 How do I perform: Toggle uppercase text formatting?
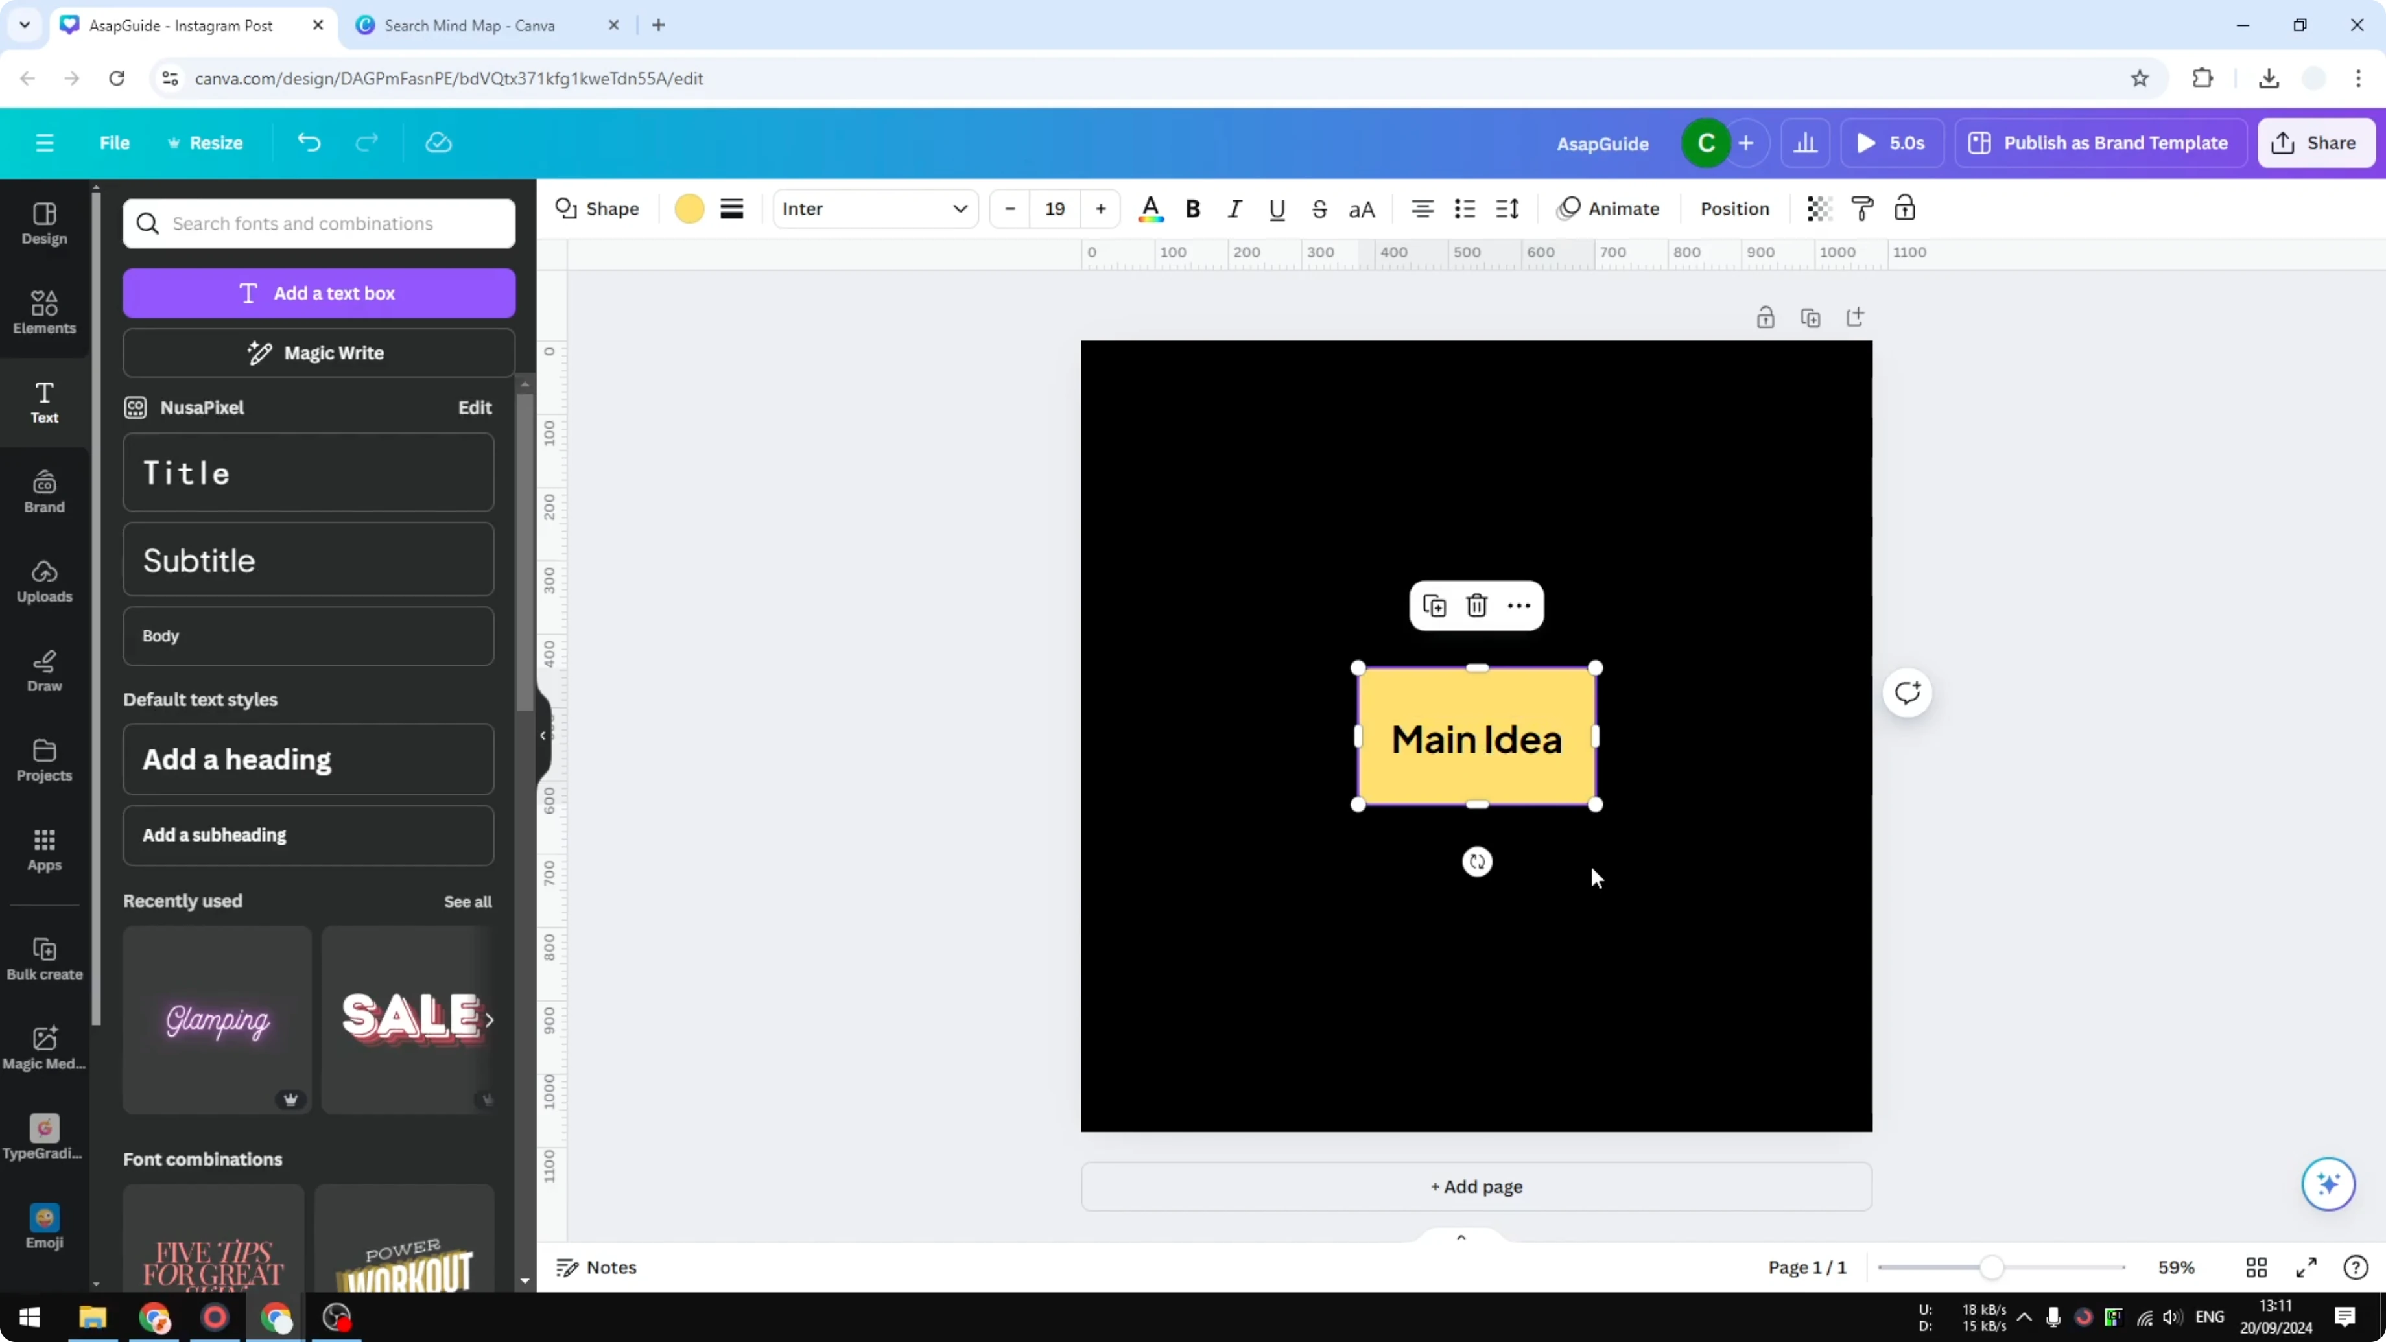pos(1362,208)
